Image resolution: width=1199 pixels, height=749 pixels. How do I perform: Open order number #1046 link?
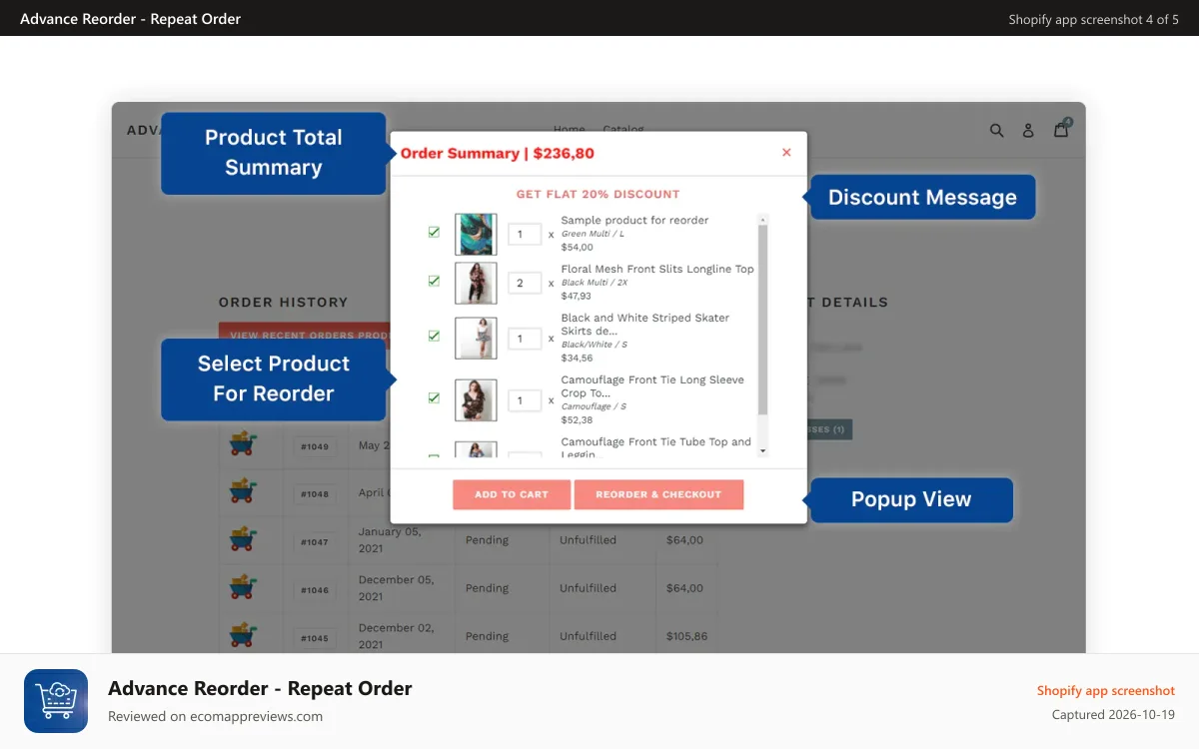tap(315, 589)
